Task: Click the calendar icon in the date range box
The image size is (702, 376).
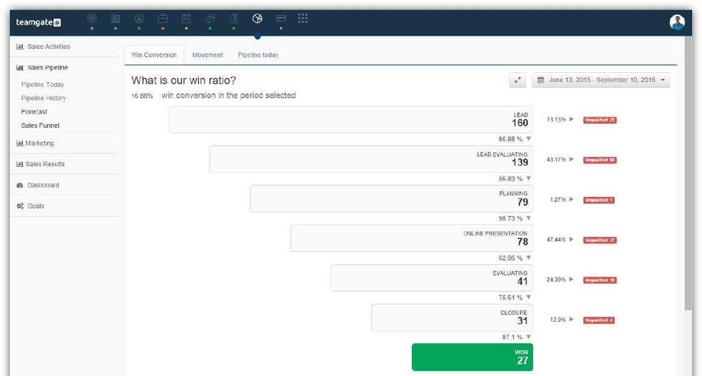Action: pyautogui.click(x=541, y=80)
